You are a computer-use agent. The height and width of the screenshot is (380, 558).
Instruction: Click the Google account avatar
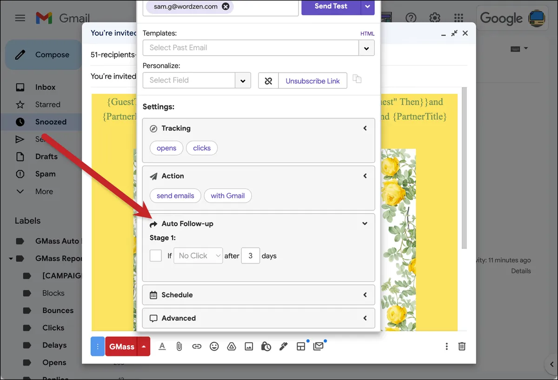pyautogui.click(x=538, y=18)
